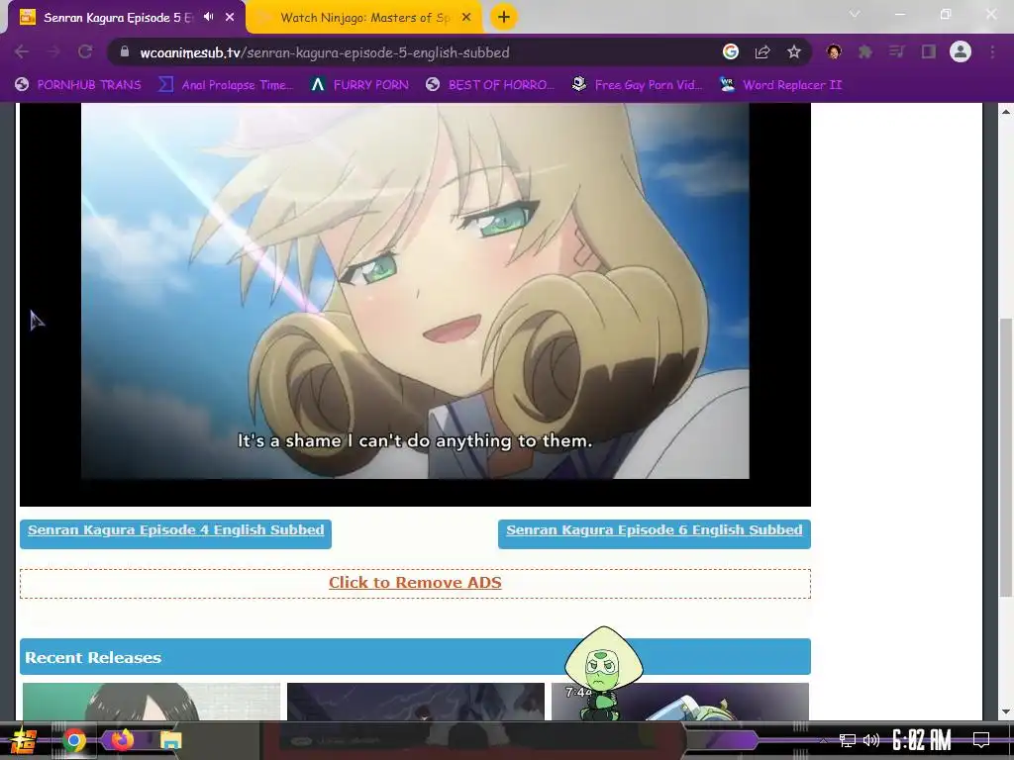1014x760 pixels.
Task: Click the Google icon in the address bar
Action: (731, 51)
